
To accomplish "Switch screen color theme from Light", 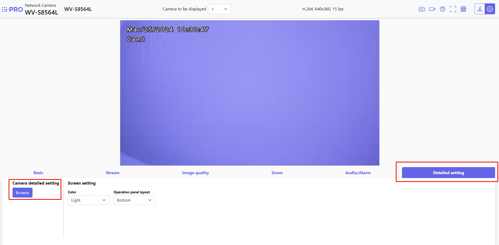I will pos(88,200).
